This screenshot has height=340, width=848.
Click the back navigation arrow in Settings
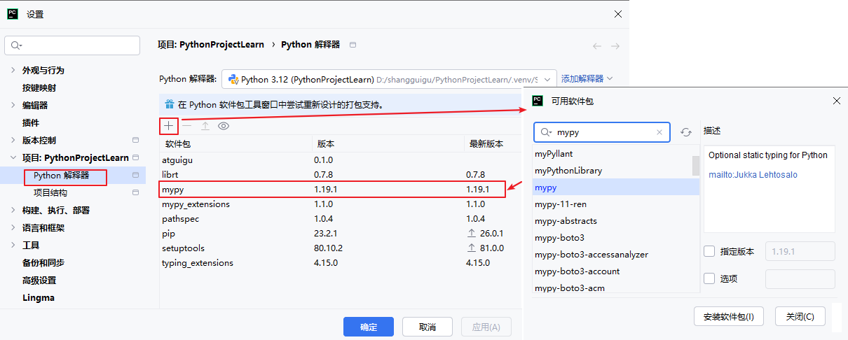click(597, 46)
